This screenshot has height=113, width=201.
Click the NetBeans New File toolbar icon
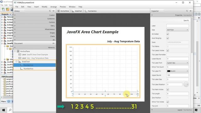(3, 9)
